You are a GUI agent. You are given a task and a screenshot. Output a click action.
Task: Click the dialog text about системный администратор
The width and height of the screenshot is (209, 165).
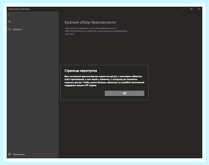[104, 81]
